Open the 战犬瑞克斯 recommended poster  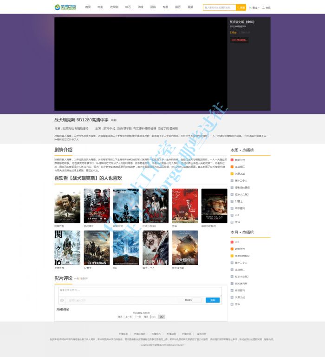point(185,248)
